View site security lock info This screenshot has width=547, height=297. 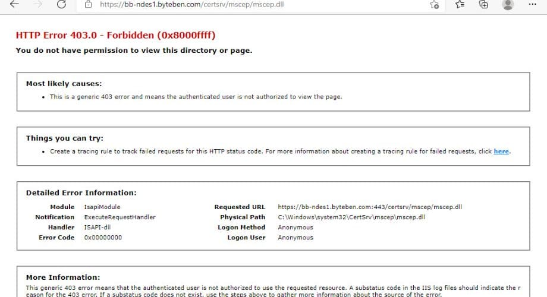point(88,5)
